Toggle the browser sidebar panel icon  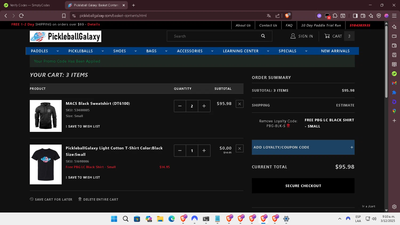click(355, 16)
